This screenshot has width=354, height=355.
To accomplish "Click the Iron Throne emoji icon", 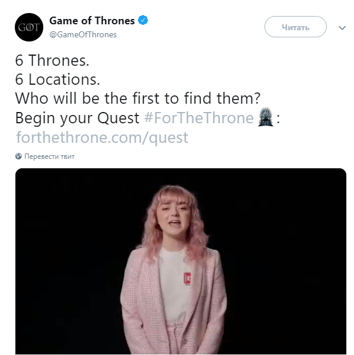I will point(266,117).
